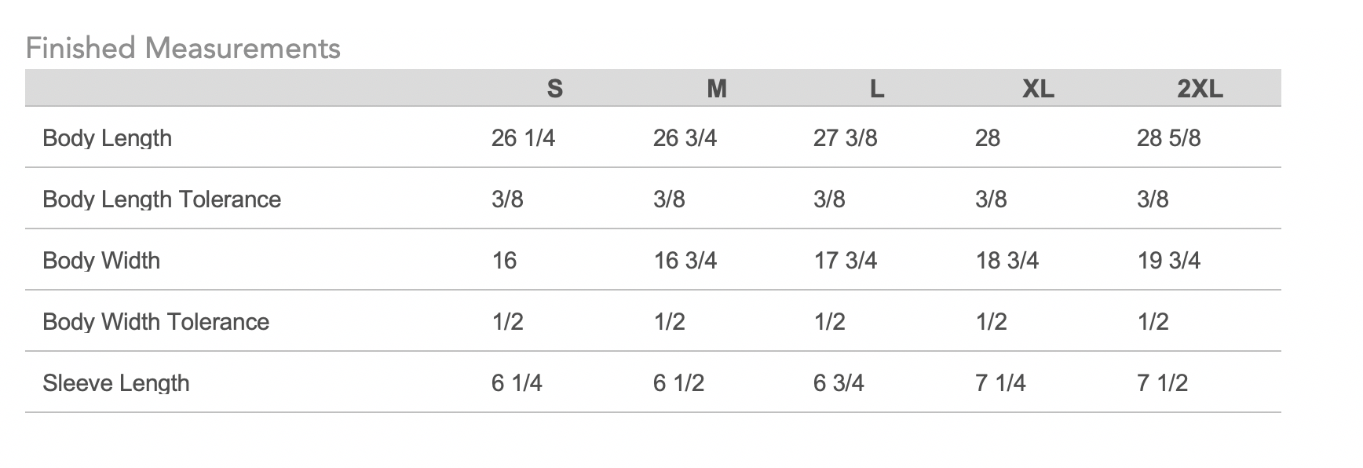Click the Finished Measurements heading

click(x=183, y=49)
